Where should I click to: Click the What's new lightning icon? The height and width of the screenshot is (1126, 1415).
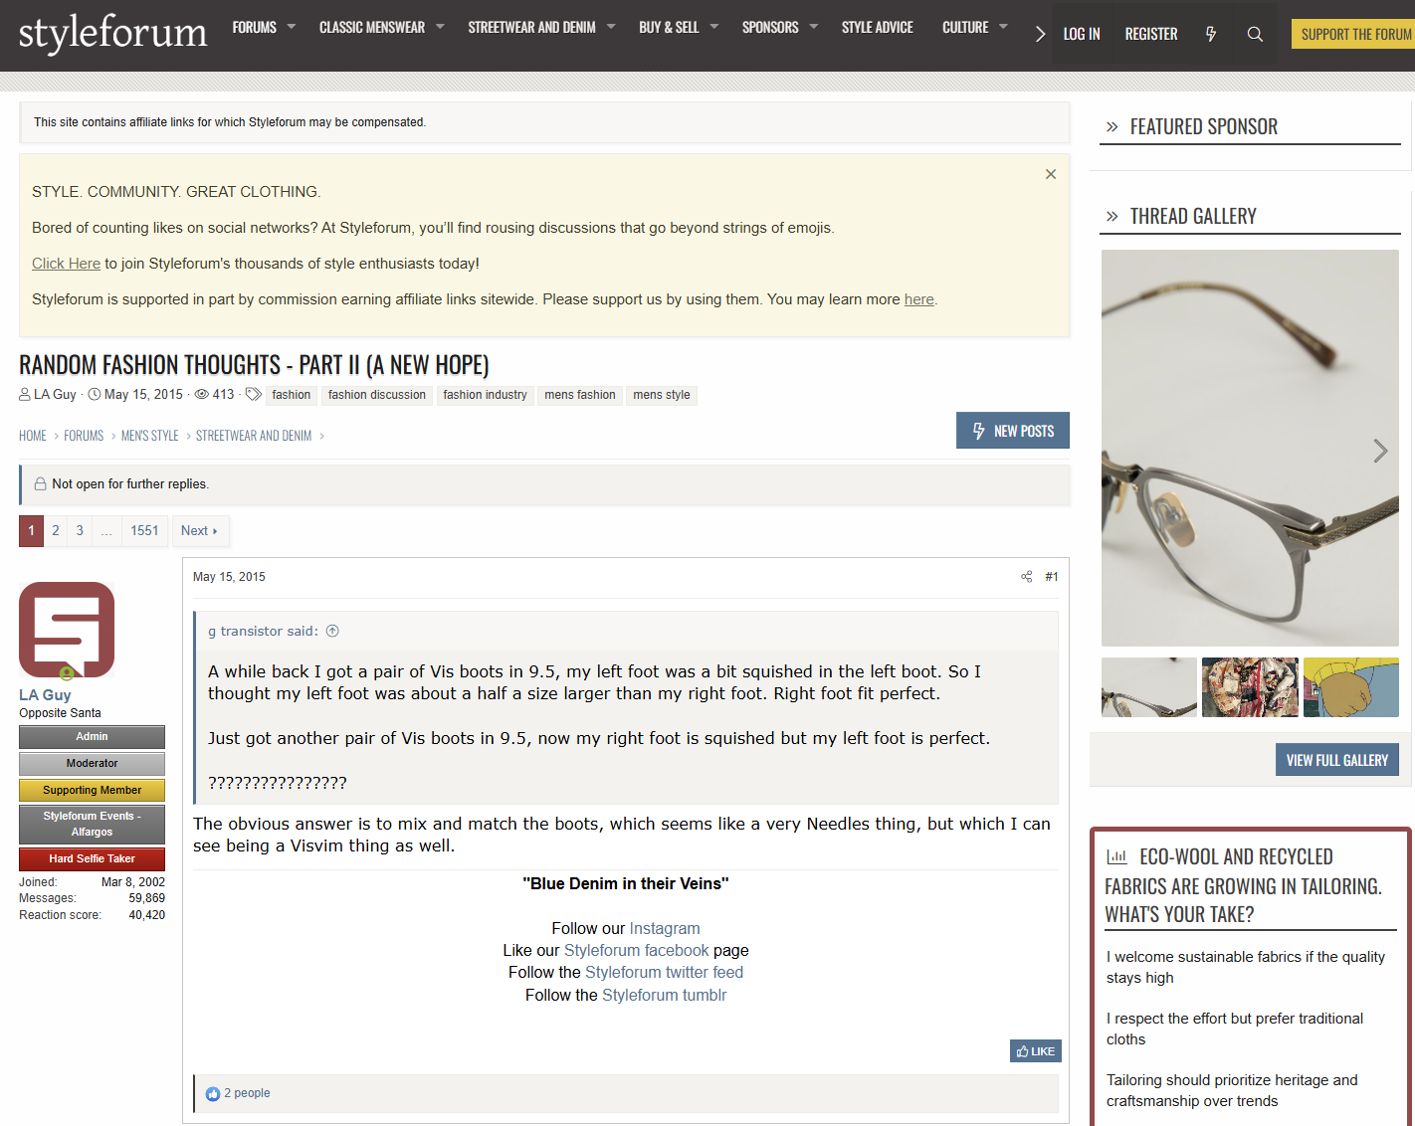[1211, 34]
